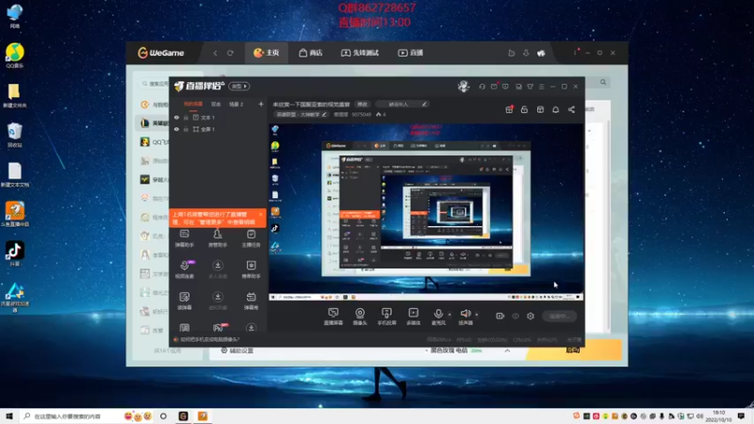The height and width of the screenshot is (424, 754).
Task: Open 辅助设置 in WeGame bottom bar
Action: pos(238,351)
